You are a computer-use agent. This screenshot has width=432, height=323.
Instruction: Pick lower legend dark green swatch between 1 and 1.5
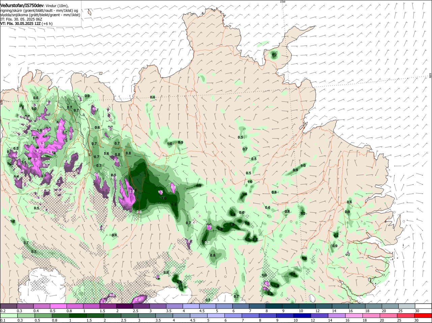pos(78,316)
